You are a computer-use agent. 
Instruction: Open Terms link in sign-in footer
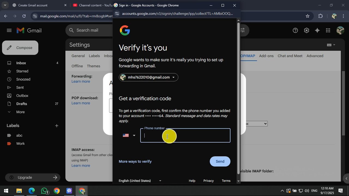pos(226,181)
